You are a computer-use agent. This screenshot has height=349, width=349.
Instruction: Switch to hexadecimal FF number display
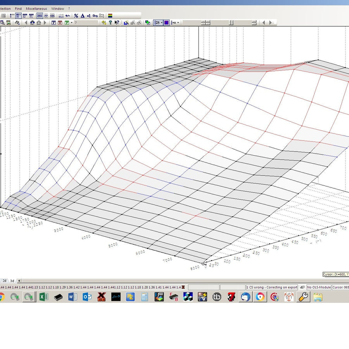pyautogui.click(x=46, y=16)
